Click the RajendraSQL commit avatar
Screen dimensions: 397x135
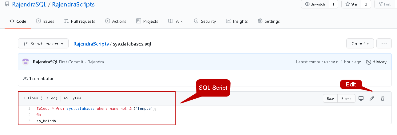coord(26,62)
